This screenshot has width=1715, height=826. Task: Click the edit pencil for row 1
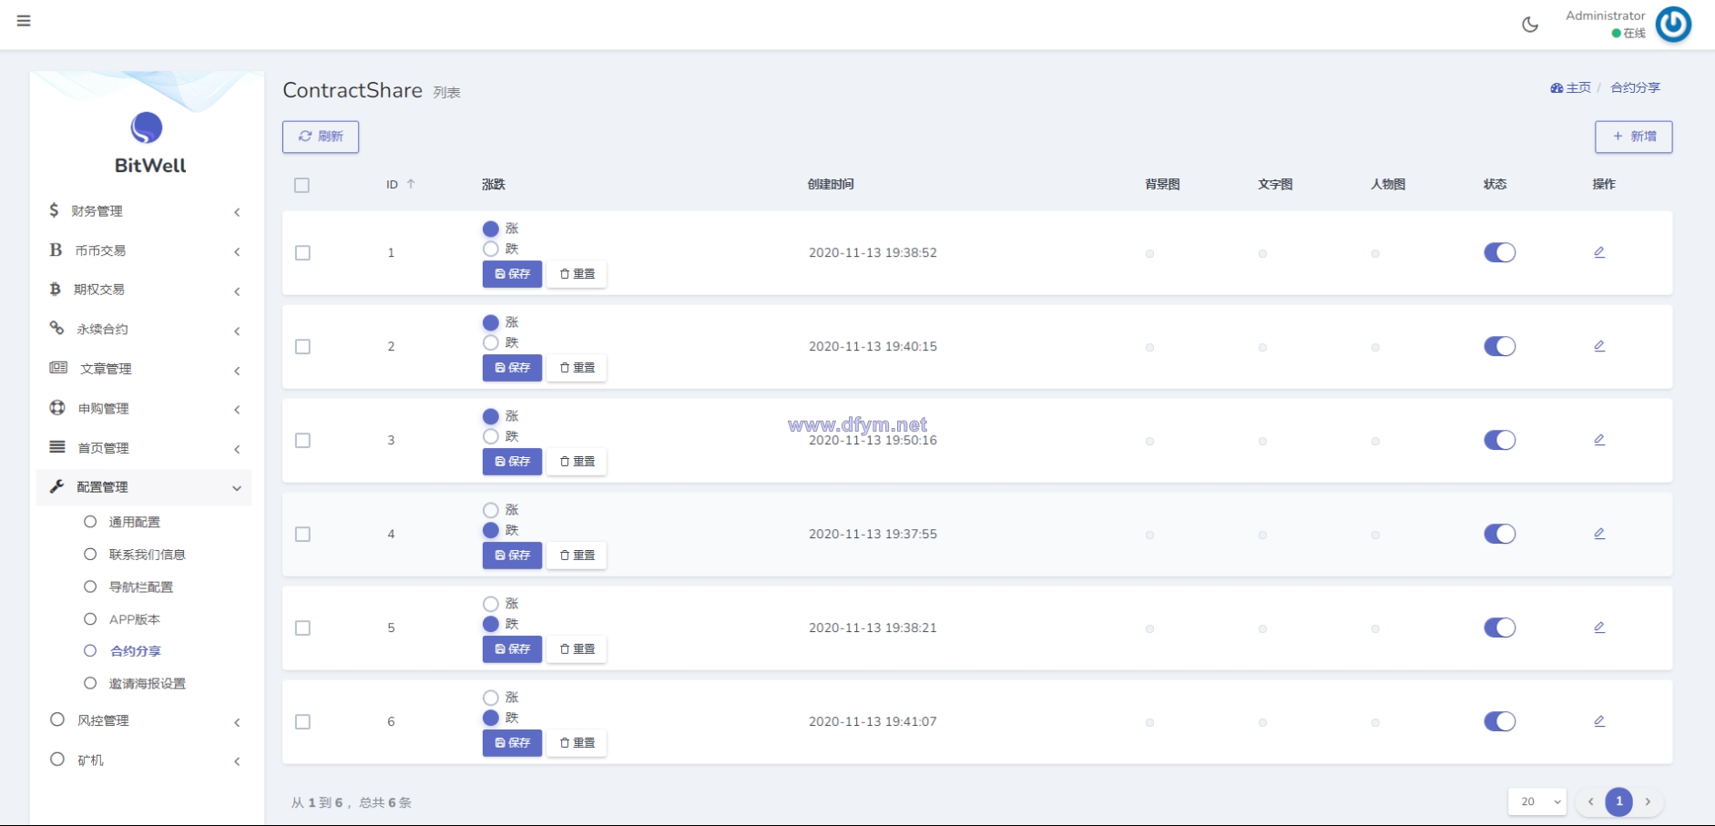[x=1599, y=252]
